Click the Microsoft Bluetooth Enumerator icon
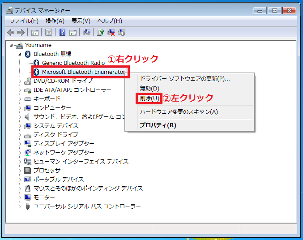 [x=36, y=72]
